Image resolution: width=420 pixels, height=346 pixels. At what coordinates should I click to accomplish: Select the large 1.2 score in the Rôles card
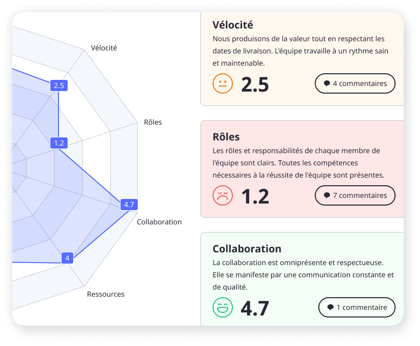[255, 196]
